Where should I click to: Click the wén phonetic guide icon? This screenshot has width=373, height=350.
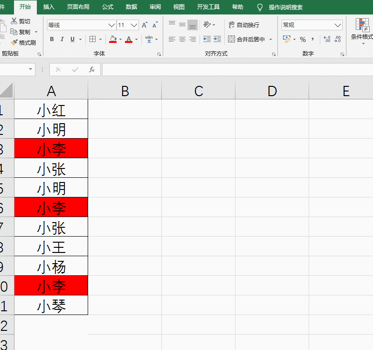149,39
